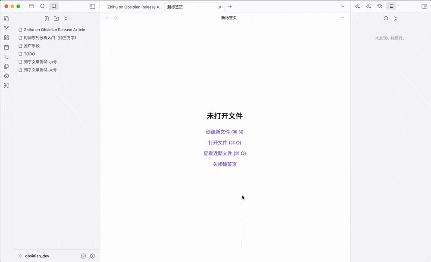Open the outline list icon in right panel
431x262 pixels.
click(391, 6)
